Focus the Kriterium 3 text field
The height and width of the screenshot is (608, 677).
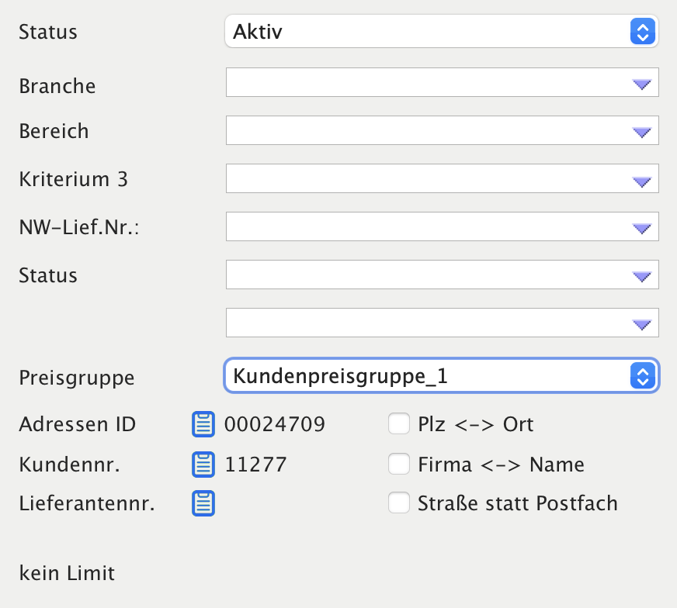coord(427,179)
